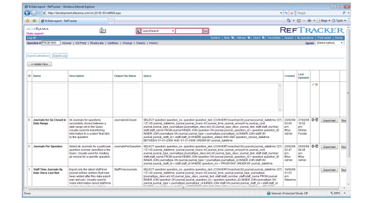
Task: Click the QuickSearch Go button
Action: (x=206, y=31)
